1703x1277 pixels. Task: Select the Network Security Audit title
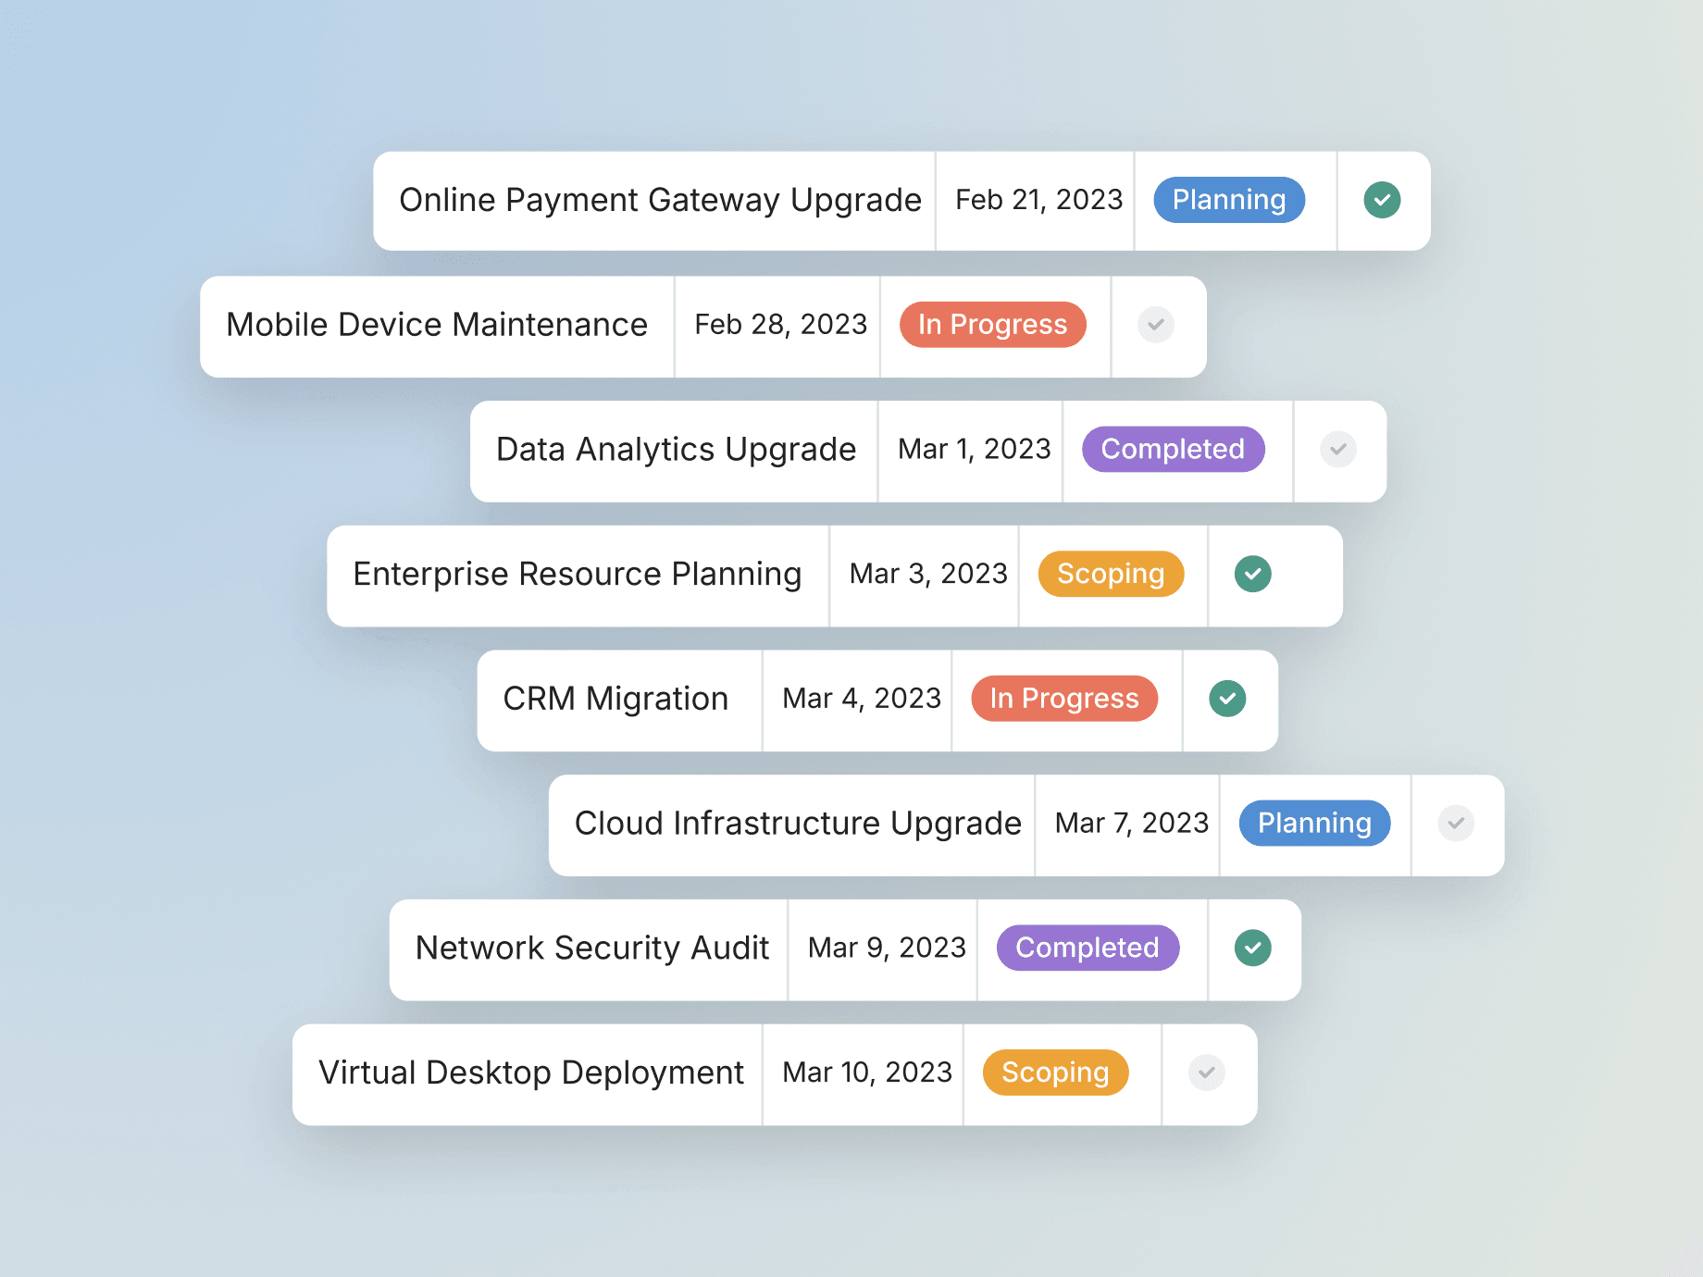pos(592,948)
